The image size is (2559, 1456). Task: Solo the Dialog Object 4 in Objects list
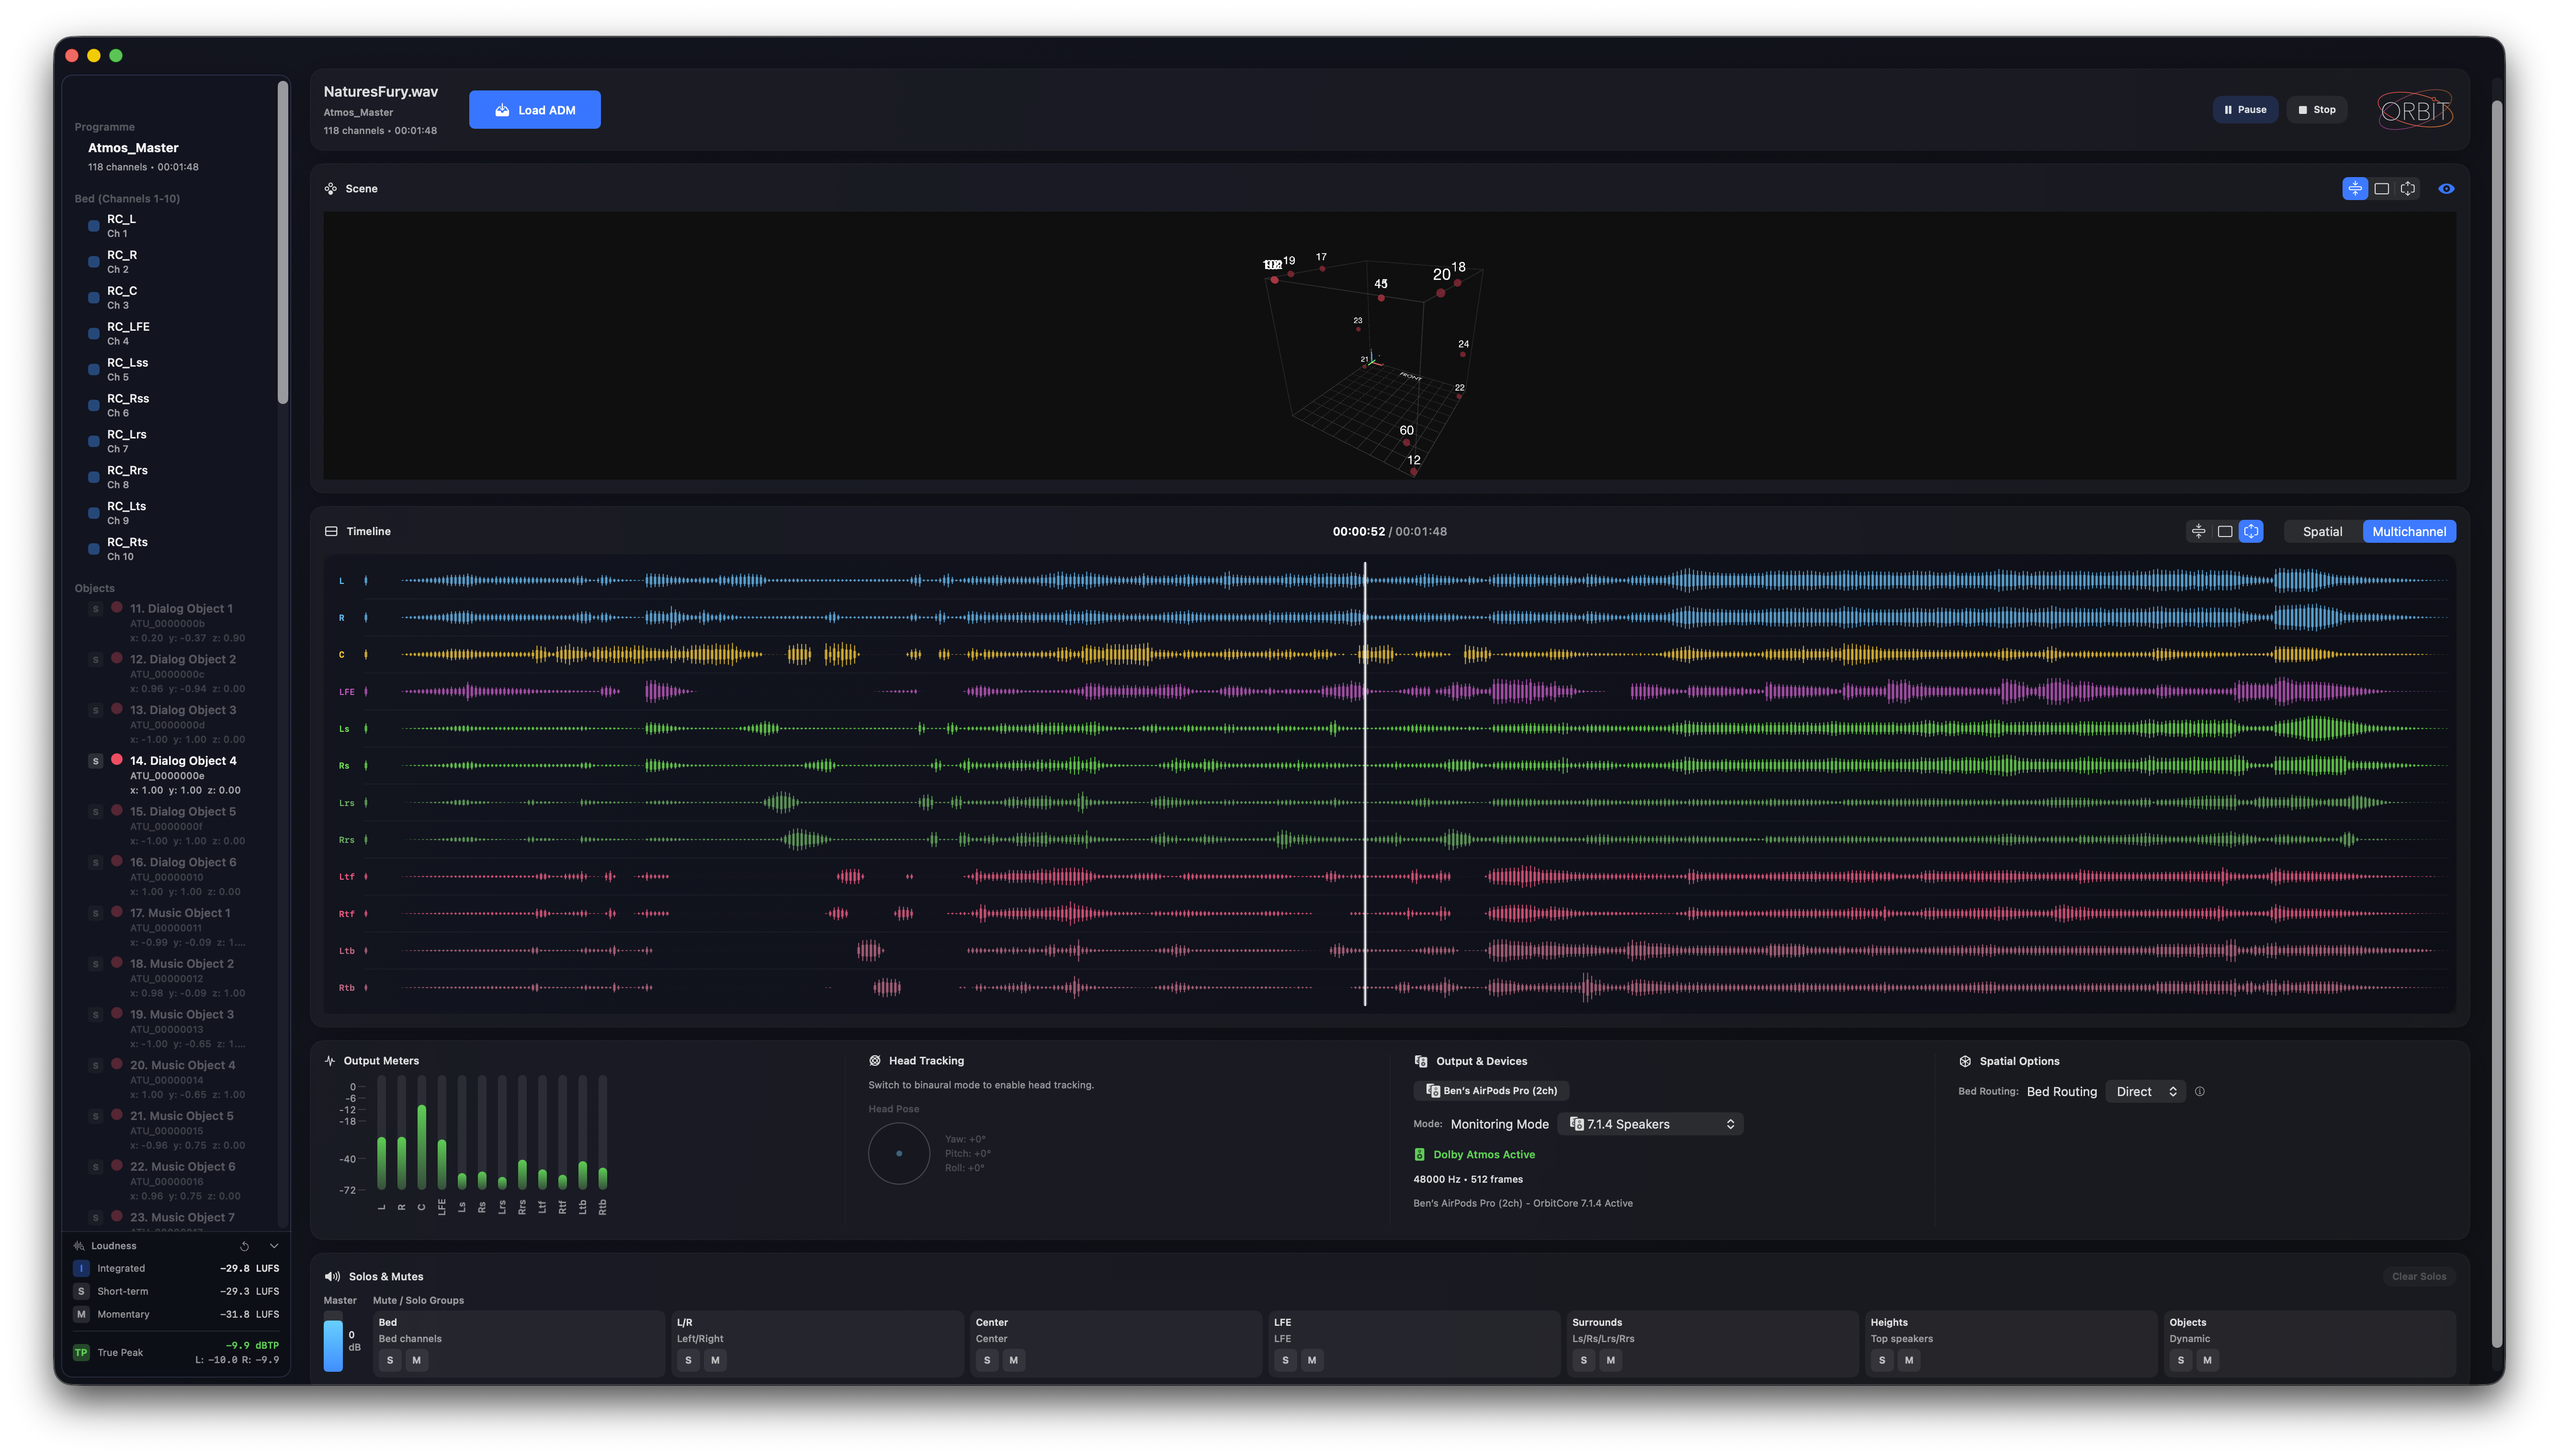(x=95, y=760)
